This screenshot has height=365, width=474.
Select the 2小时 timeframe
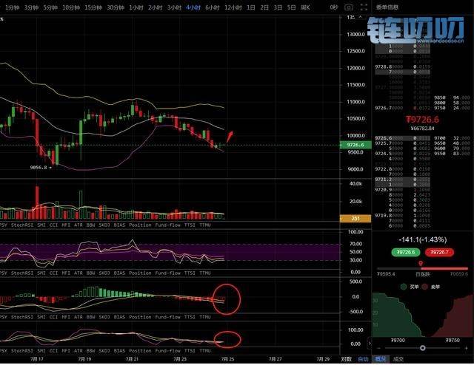[x=155, y=7]
